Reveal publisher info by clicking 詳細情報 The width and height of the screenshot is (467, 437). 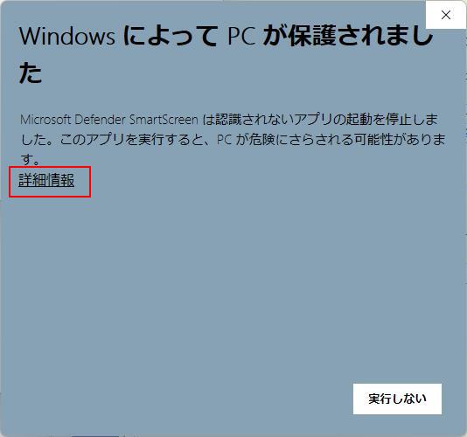[x=46, y=180]
